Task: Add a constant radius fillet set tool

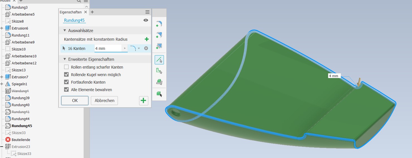Action: tap(159, 24)
